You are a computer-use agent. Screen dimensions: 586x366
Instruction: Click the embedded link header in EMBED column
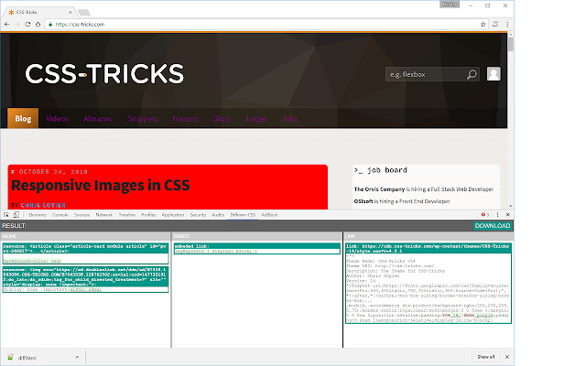pos(256,246)
